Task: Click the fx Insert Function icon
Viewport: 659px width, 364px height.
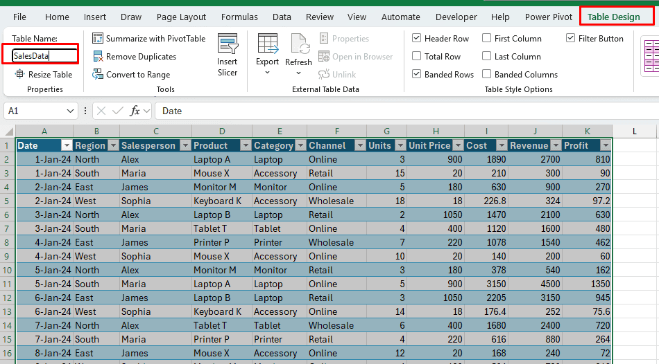Action: (135, 111)
